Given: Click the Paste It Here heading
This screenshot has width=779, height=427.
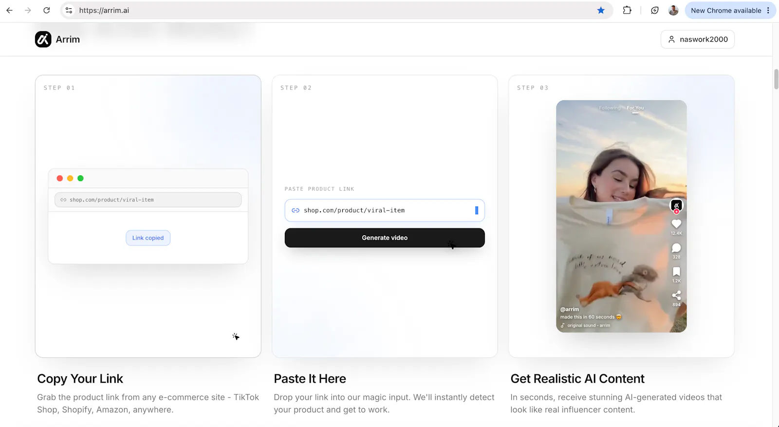Looking at the screenshot, I should tap(310, 379).
